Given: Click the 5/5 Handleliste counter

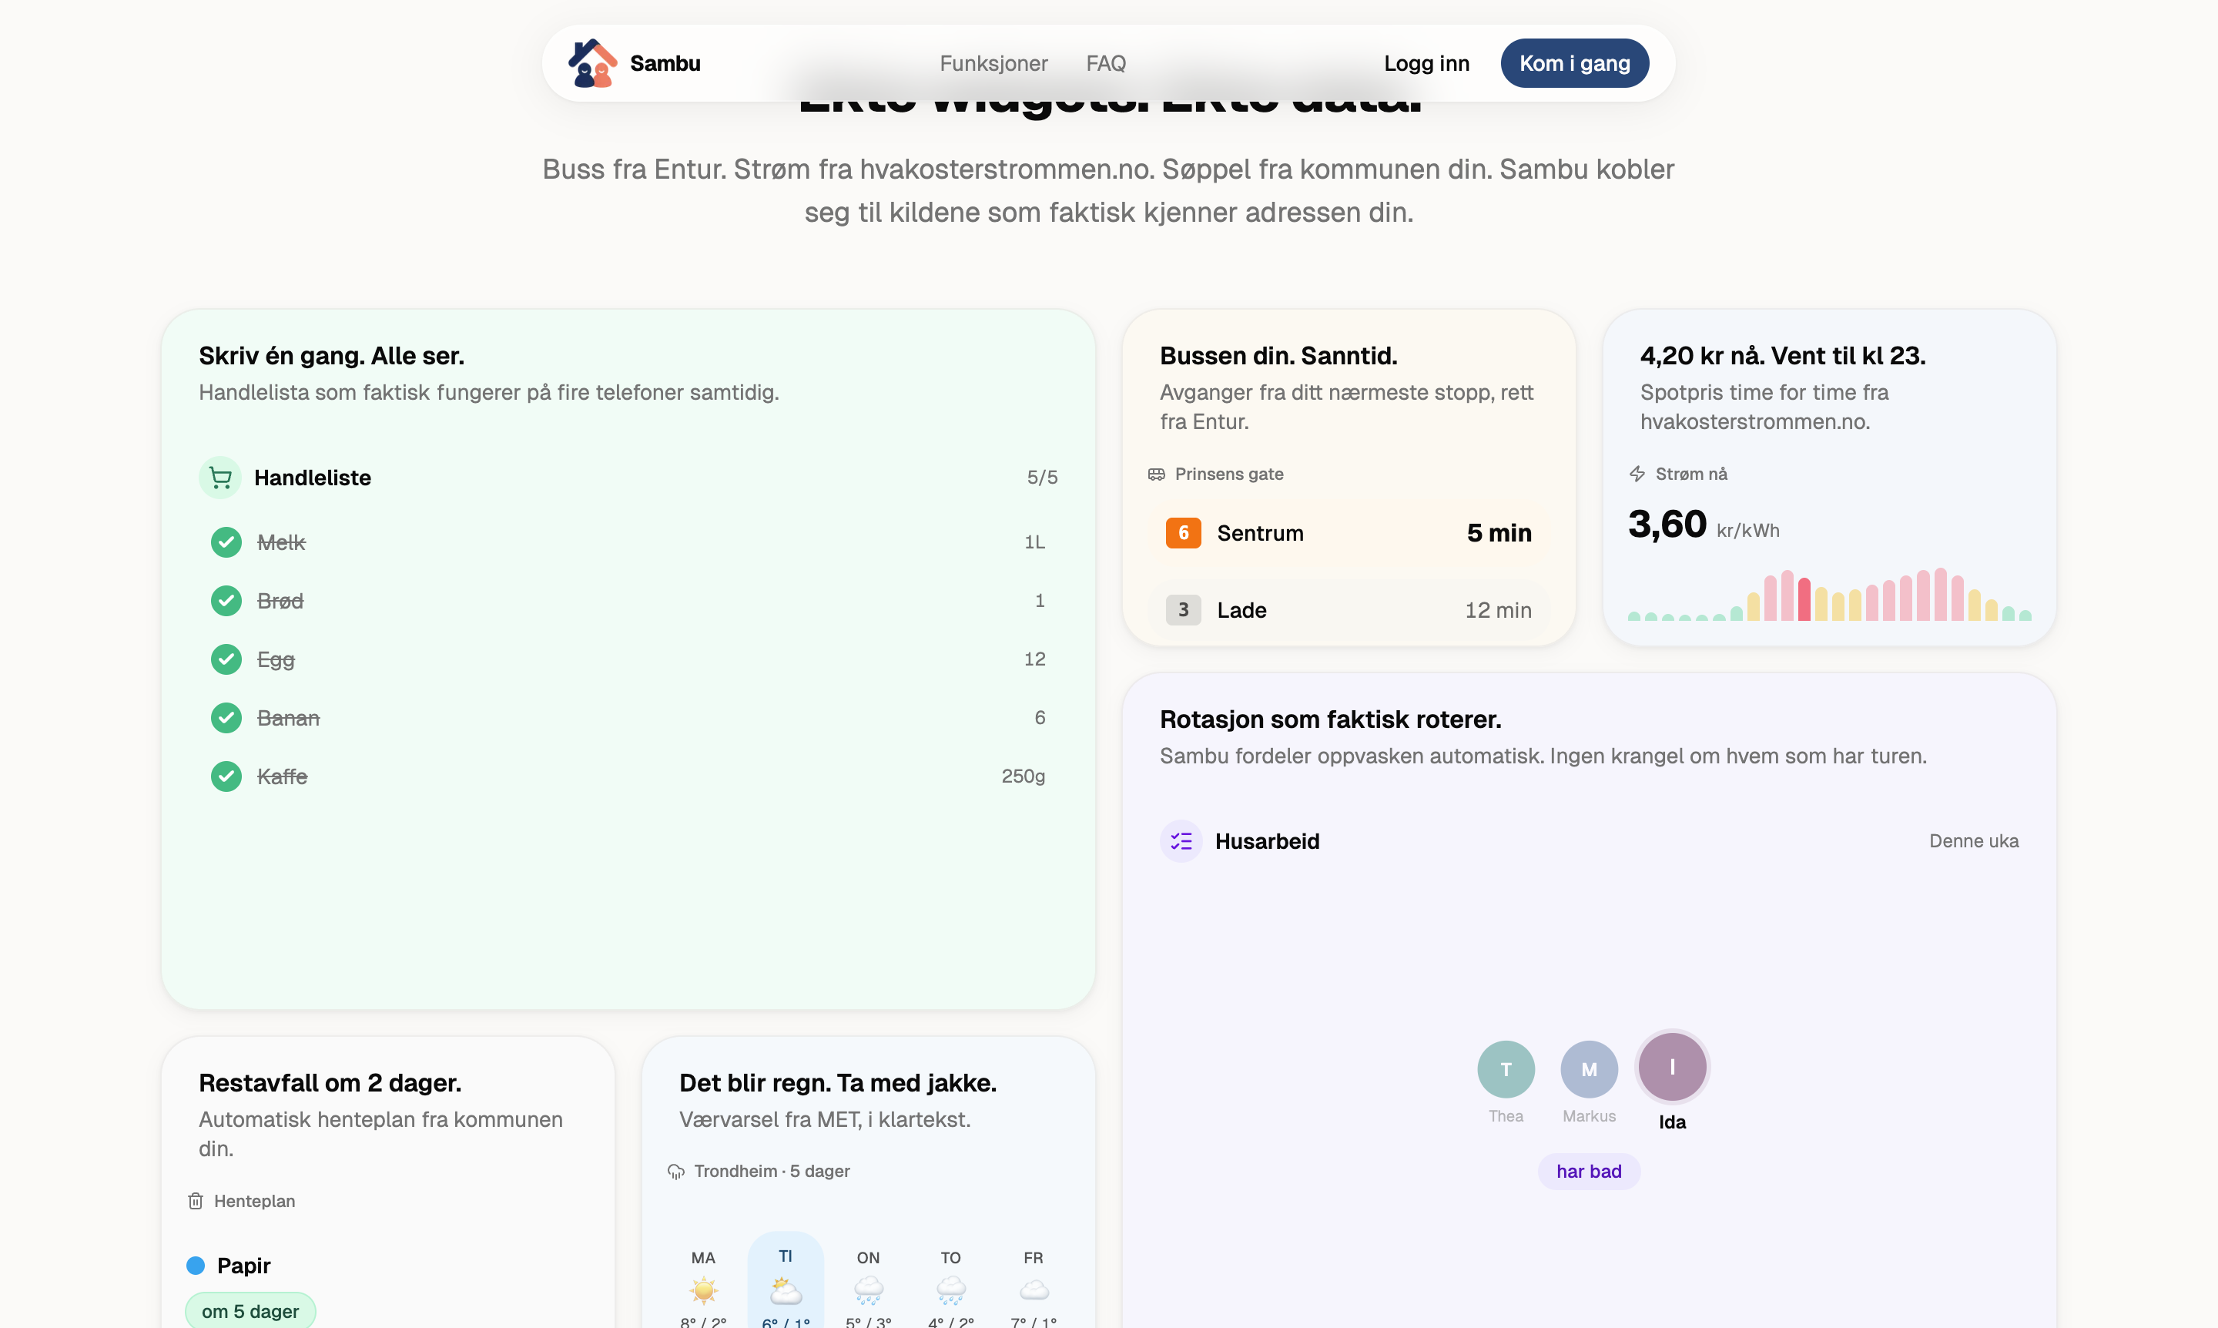Looking at the screenshot, I should tap(1042, 477).
